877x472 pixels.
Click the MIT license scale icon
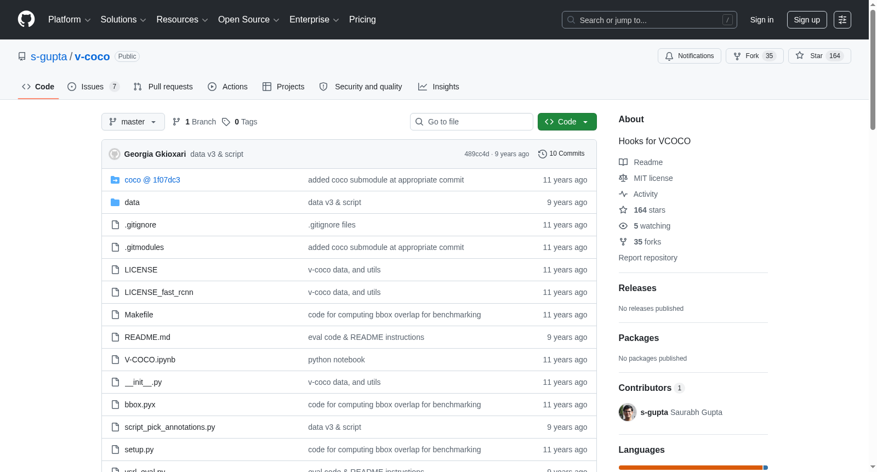pos(623,178)
